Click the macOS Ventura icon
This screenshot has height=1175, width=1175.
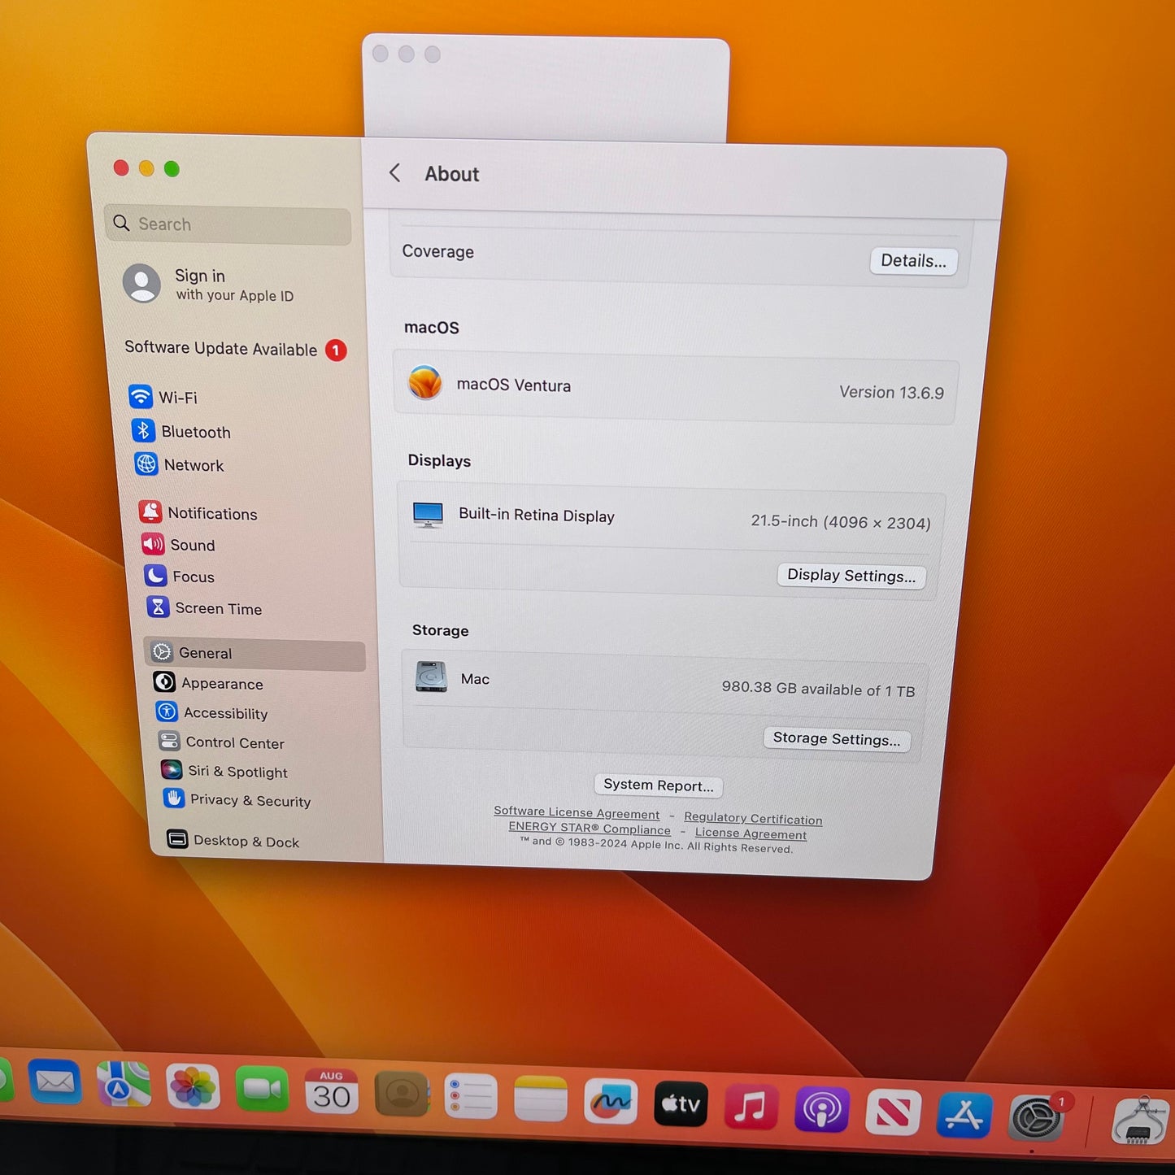[424, 382]
